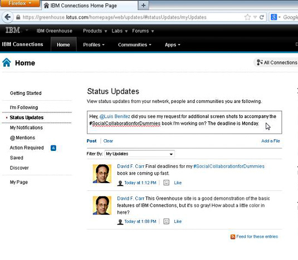Click comment icon under 1:08 PM post
The height and width of the screenshot is (260, 298).
tap(167, 222)
